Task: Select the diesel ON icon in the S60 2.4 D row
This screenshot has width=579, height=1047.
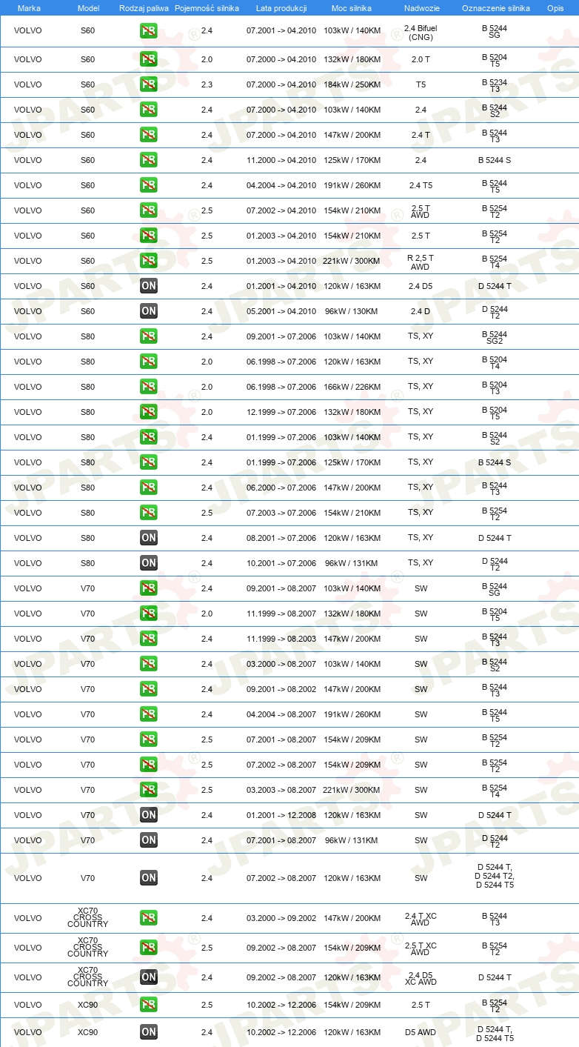Action: 149,311
